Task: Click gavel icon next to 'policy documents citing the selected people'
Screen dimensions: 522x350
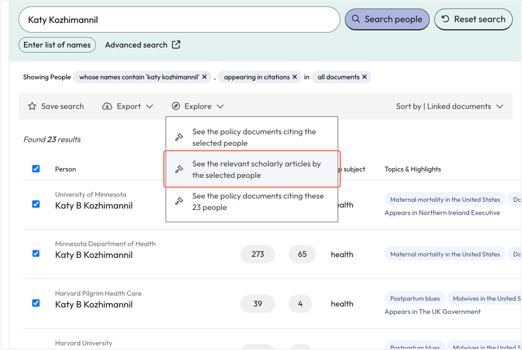Action: pos(179,137)
